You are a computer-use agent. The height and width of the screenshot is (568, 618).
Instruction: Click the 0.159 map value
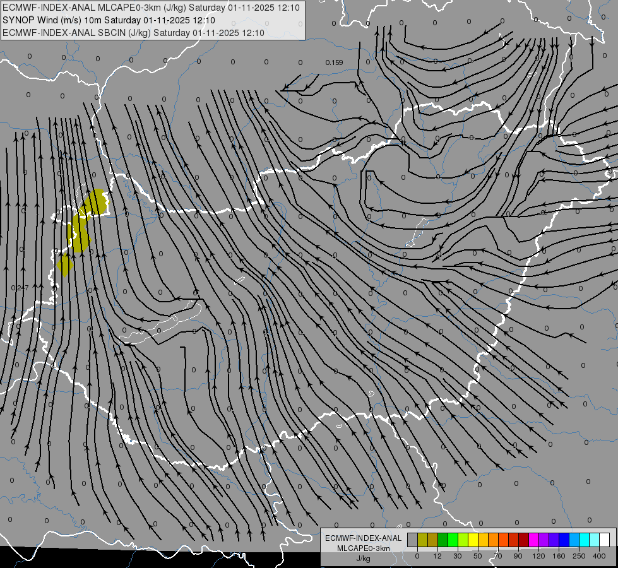coord(334,62)
